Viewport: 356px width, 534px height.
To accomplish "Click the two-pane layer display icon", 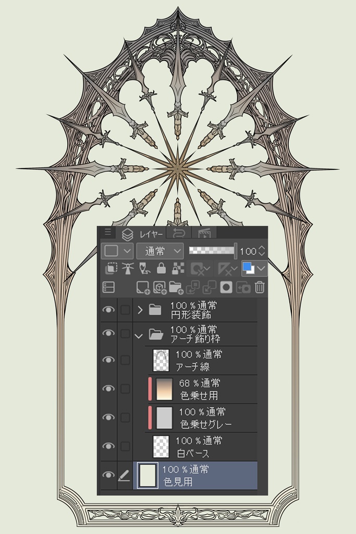I will pos(108,287).
